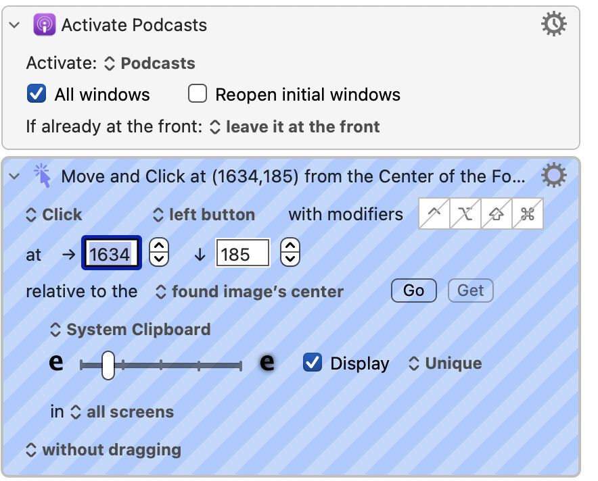Uncheck the All windows checkbox

point(37,94)
